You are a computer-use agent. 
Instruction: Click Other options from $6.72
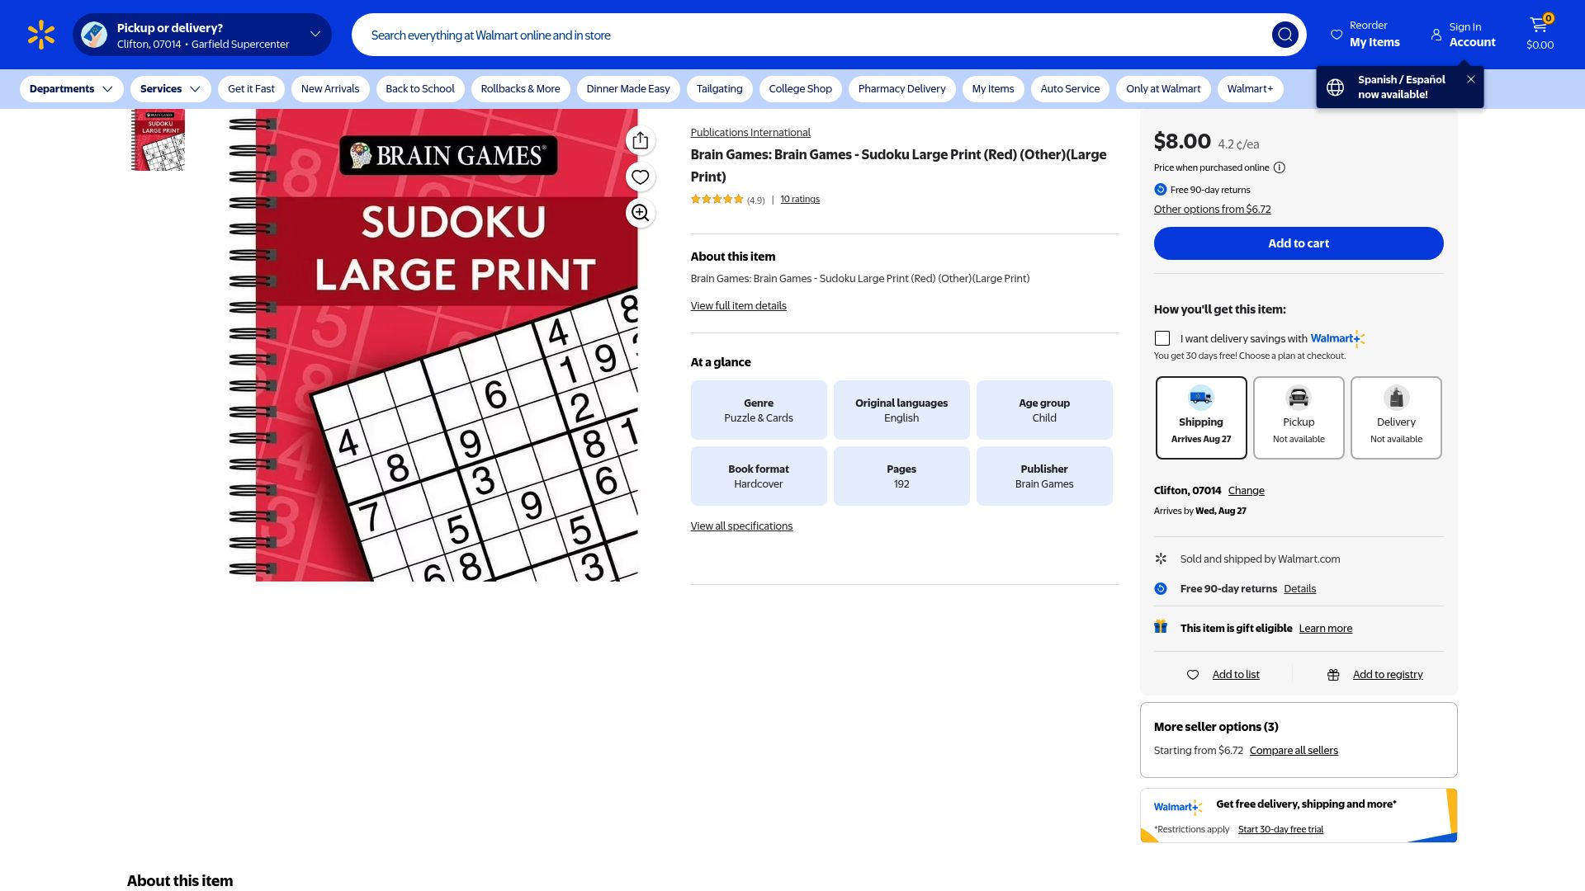1212,210
